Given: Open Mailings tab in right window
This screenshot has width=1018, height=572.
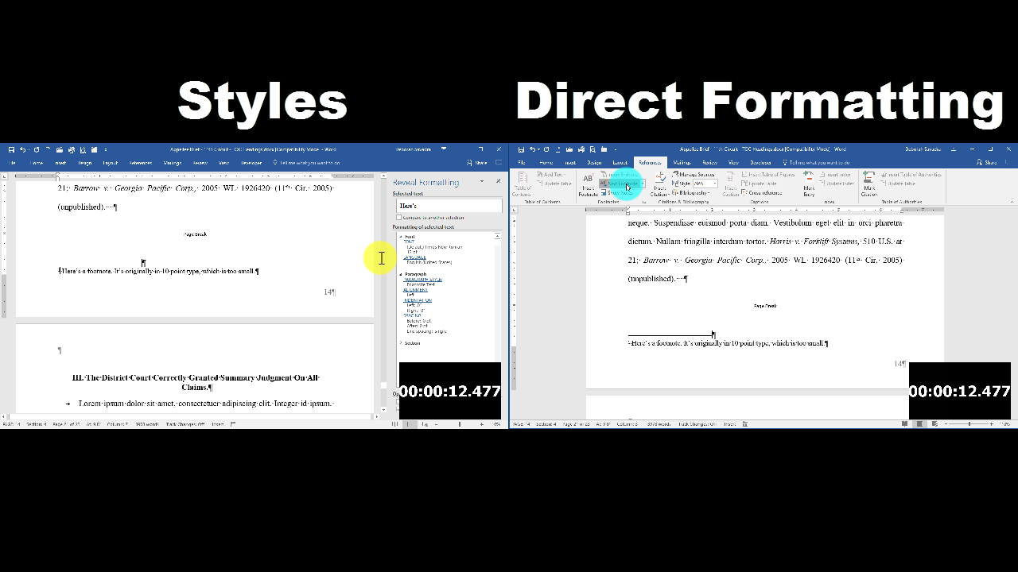Looking at the screenshot, I should (682, 162).
